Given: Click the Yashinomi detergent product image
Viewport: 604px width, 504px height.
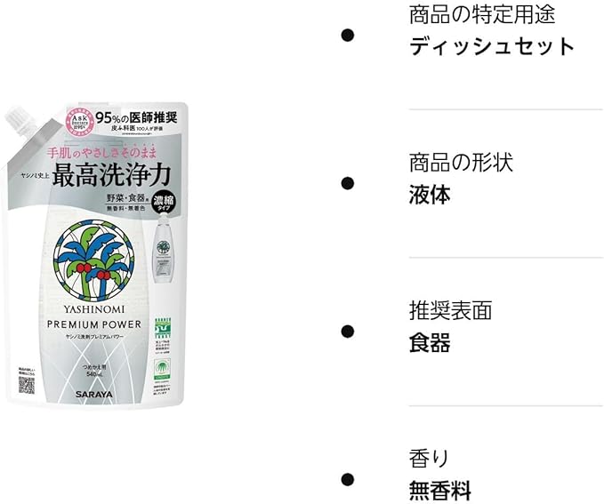Looking at the screenshot, I should point(95,253).
